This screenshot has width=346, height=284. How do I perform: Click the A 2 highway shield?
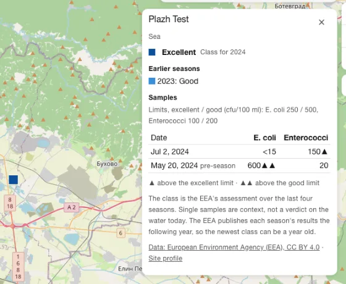(71, 207)
